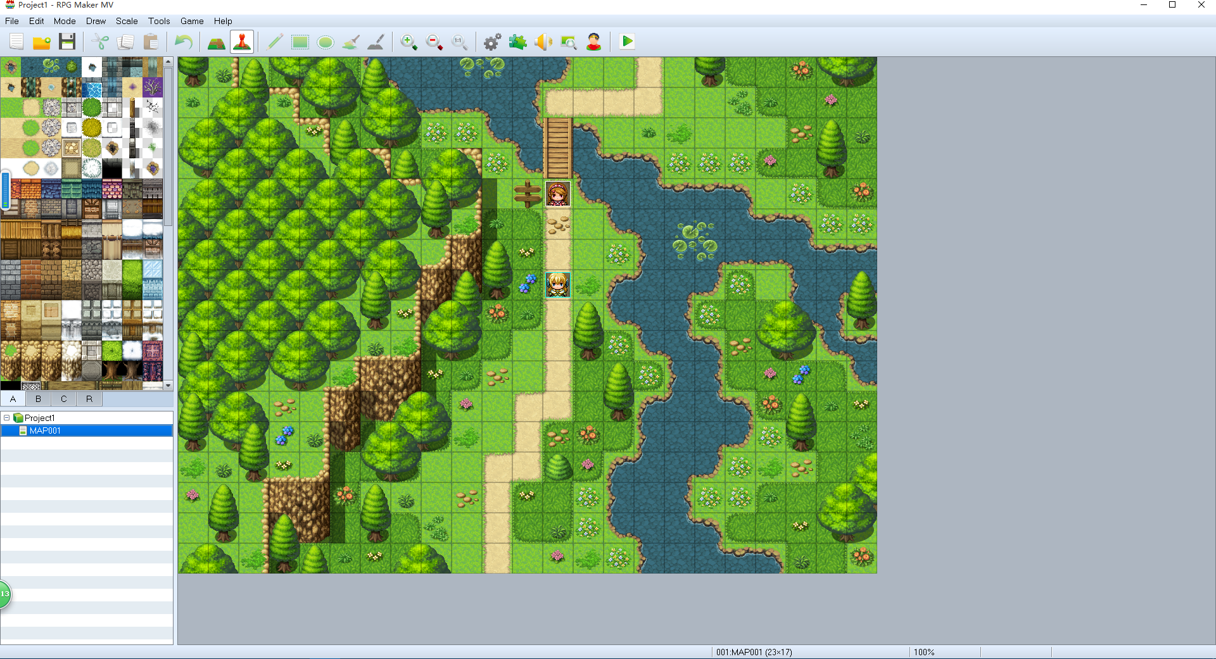
Task: Save the project with the floppy icon
Action: 67,42
